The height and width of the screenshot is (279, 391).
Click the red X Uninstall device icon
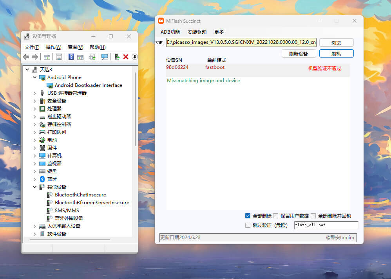[126, 57]
